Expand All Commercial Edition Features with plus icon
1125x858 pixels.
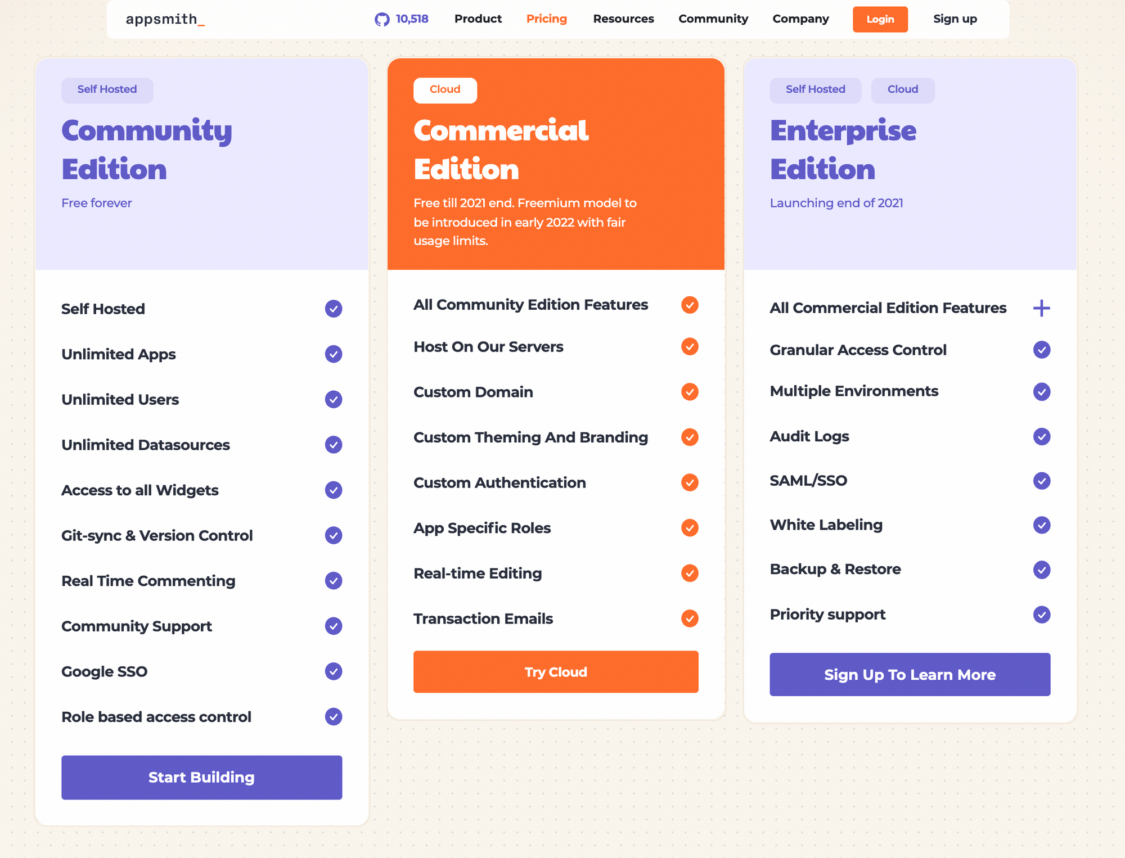click(x=1042, y=308)
